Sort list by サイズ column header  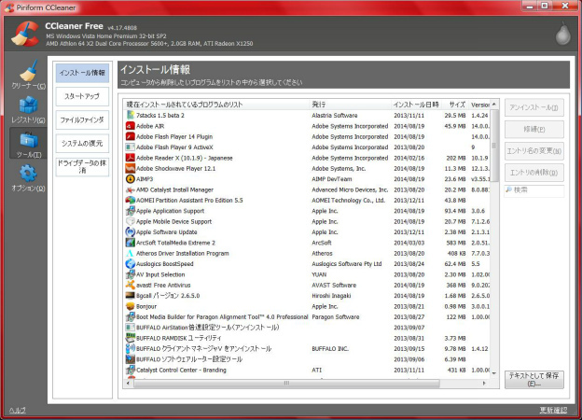coord(457,105)
